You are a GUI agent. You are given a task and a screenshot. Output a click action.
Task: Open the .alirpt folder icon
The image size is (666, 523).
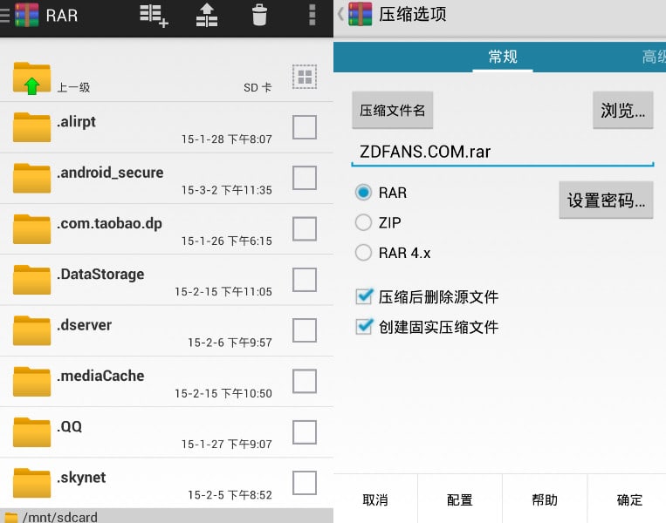click(31, 126)
